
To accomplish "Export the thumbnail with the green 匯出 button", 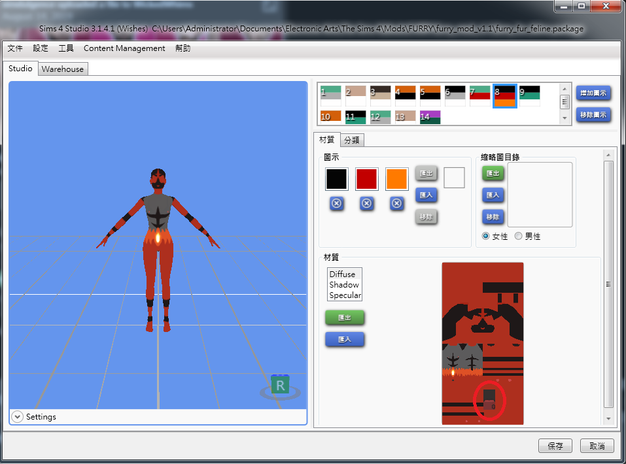I will pos(493,174).
